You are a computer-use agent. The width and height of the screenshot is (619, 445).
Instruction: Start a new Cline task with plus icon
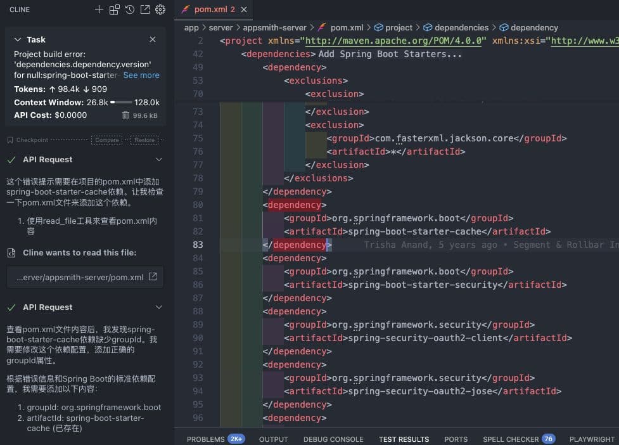coord(99,10)
